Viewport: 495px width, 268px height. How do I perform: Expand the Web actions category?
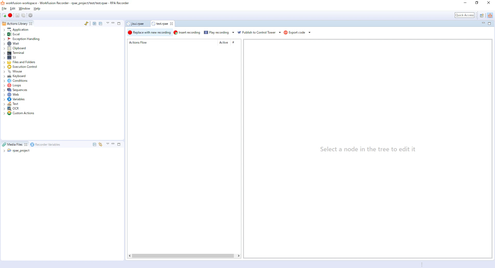tap(4, 95)
